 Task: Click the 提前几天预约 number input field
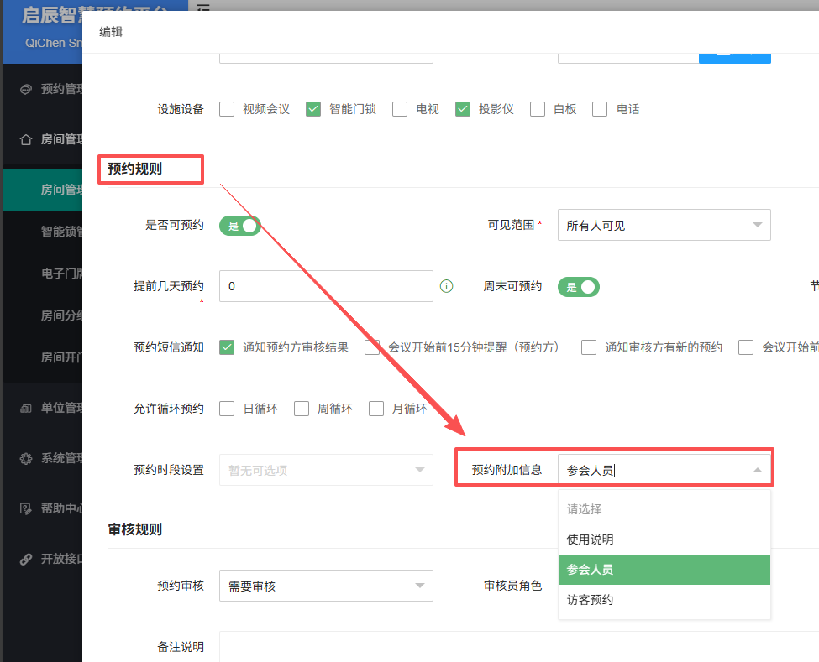click(x=326, y=286)
